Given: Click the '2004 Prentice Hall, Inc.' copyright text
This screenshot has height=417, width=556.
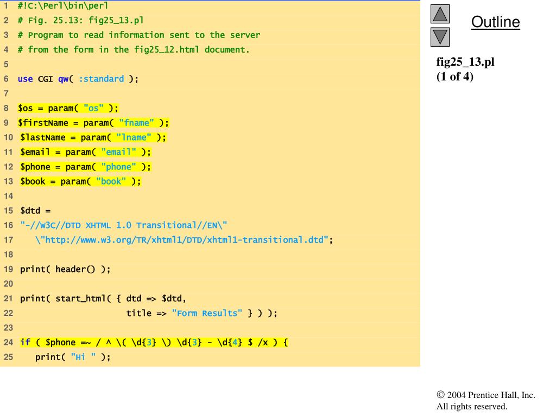Looking at the screenshot, I should pyautogui.click(x=486, y=395).
